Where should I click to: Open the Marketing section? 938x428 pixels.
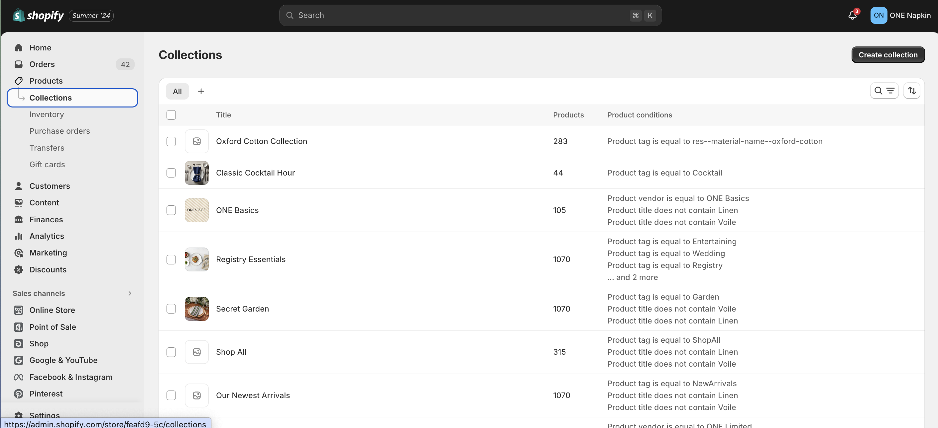[48, 253]
